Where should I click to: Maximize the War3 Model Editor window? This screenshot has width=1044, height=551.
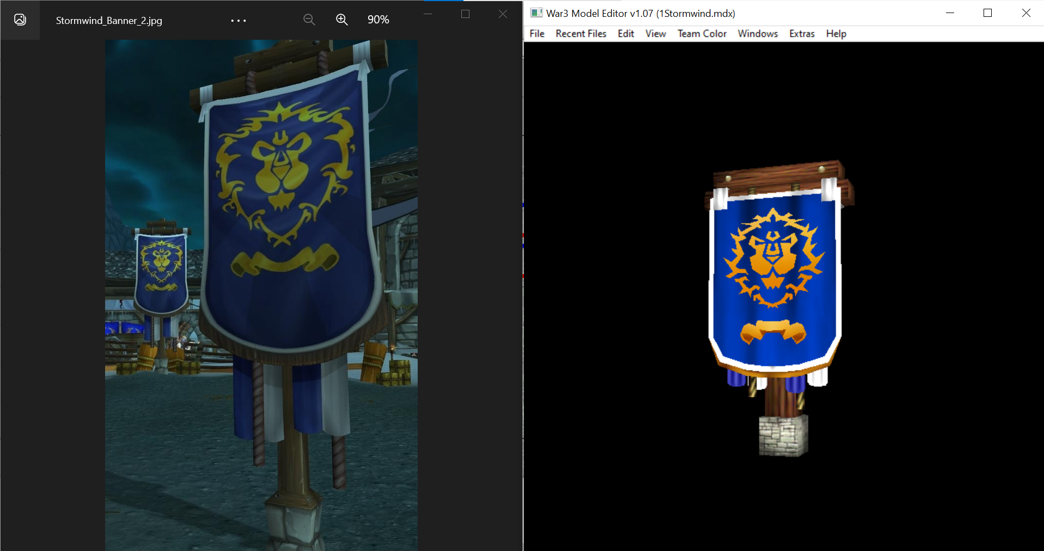(x=987, y=13)
